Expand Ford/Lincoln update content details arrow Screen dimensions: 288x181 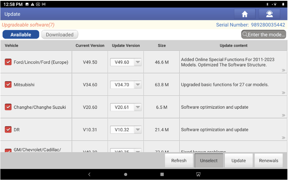[283, 70]
